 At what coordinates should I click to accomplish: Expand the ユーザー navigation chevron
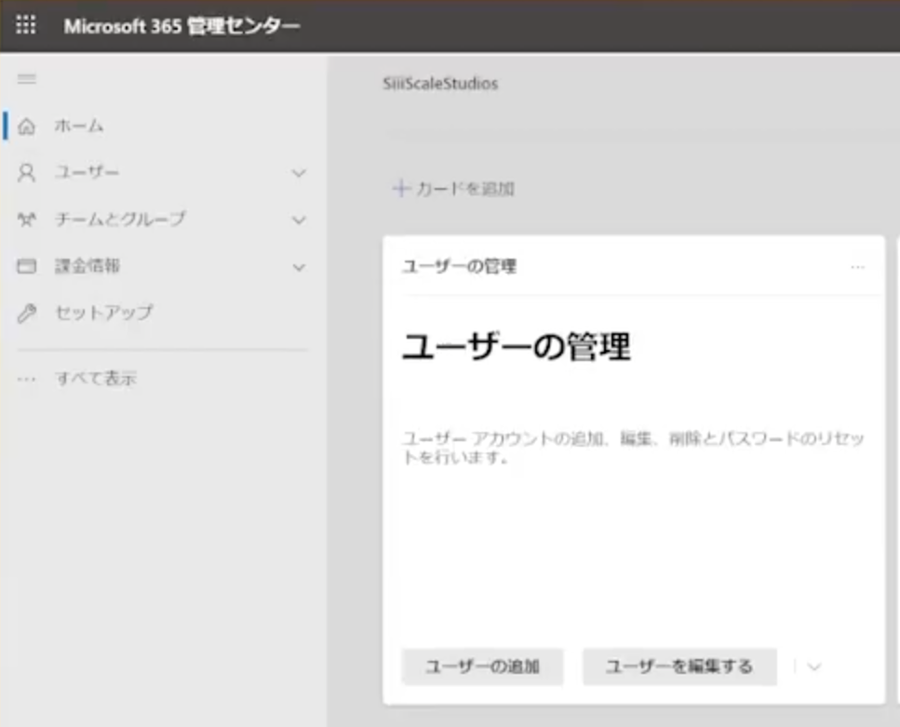tap(299, 173)
